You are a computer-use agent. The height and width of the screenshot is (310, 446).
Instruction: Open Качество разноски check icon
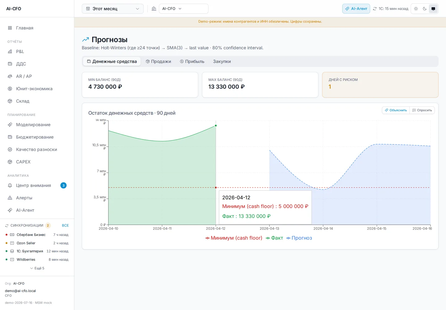10,149
